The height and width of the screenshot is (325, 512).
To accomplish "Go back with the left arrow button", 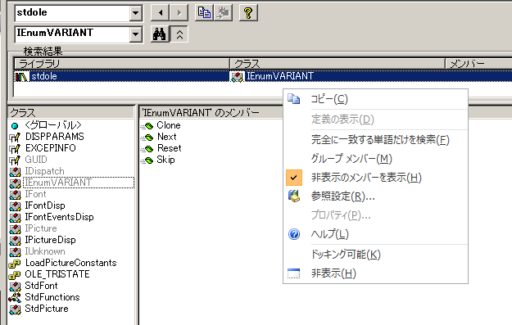I will (x=160, y=13).
